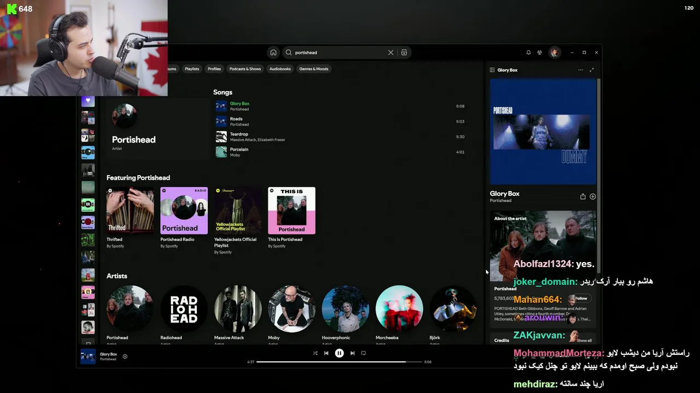Open the Portishead top result name
The width and height of the screenshot is (700, 393).
133,140
